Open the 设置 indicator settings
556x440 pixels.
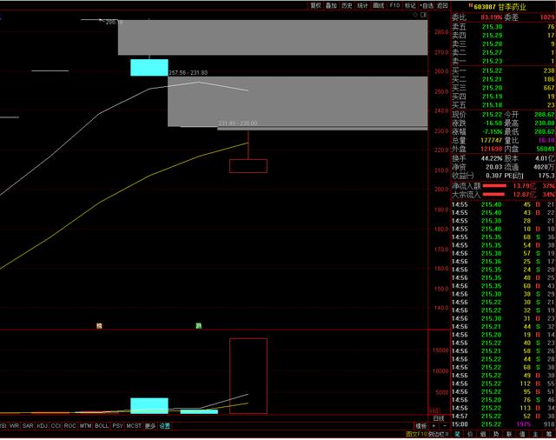click(164, 426)
